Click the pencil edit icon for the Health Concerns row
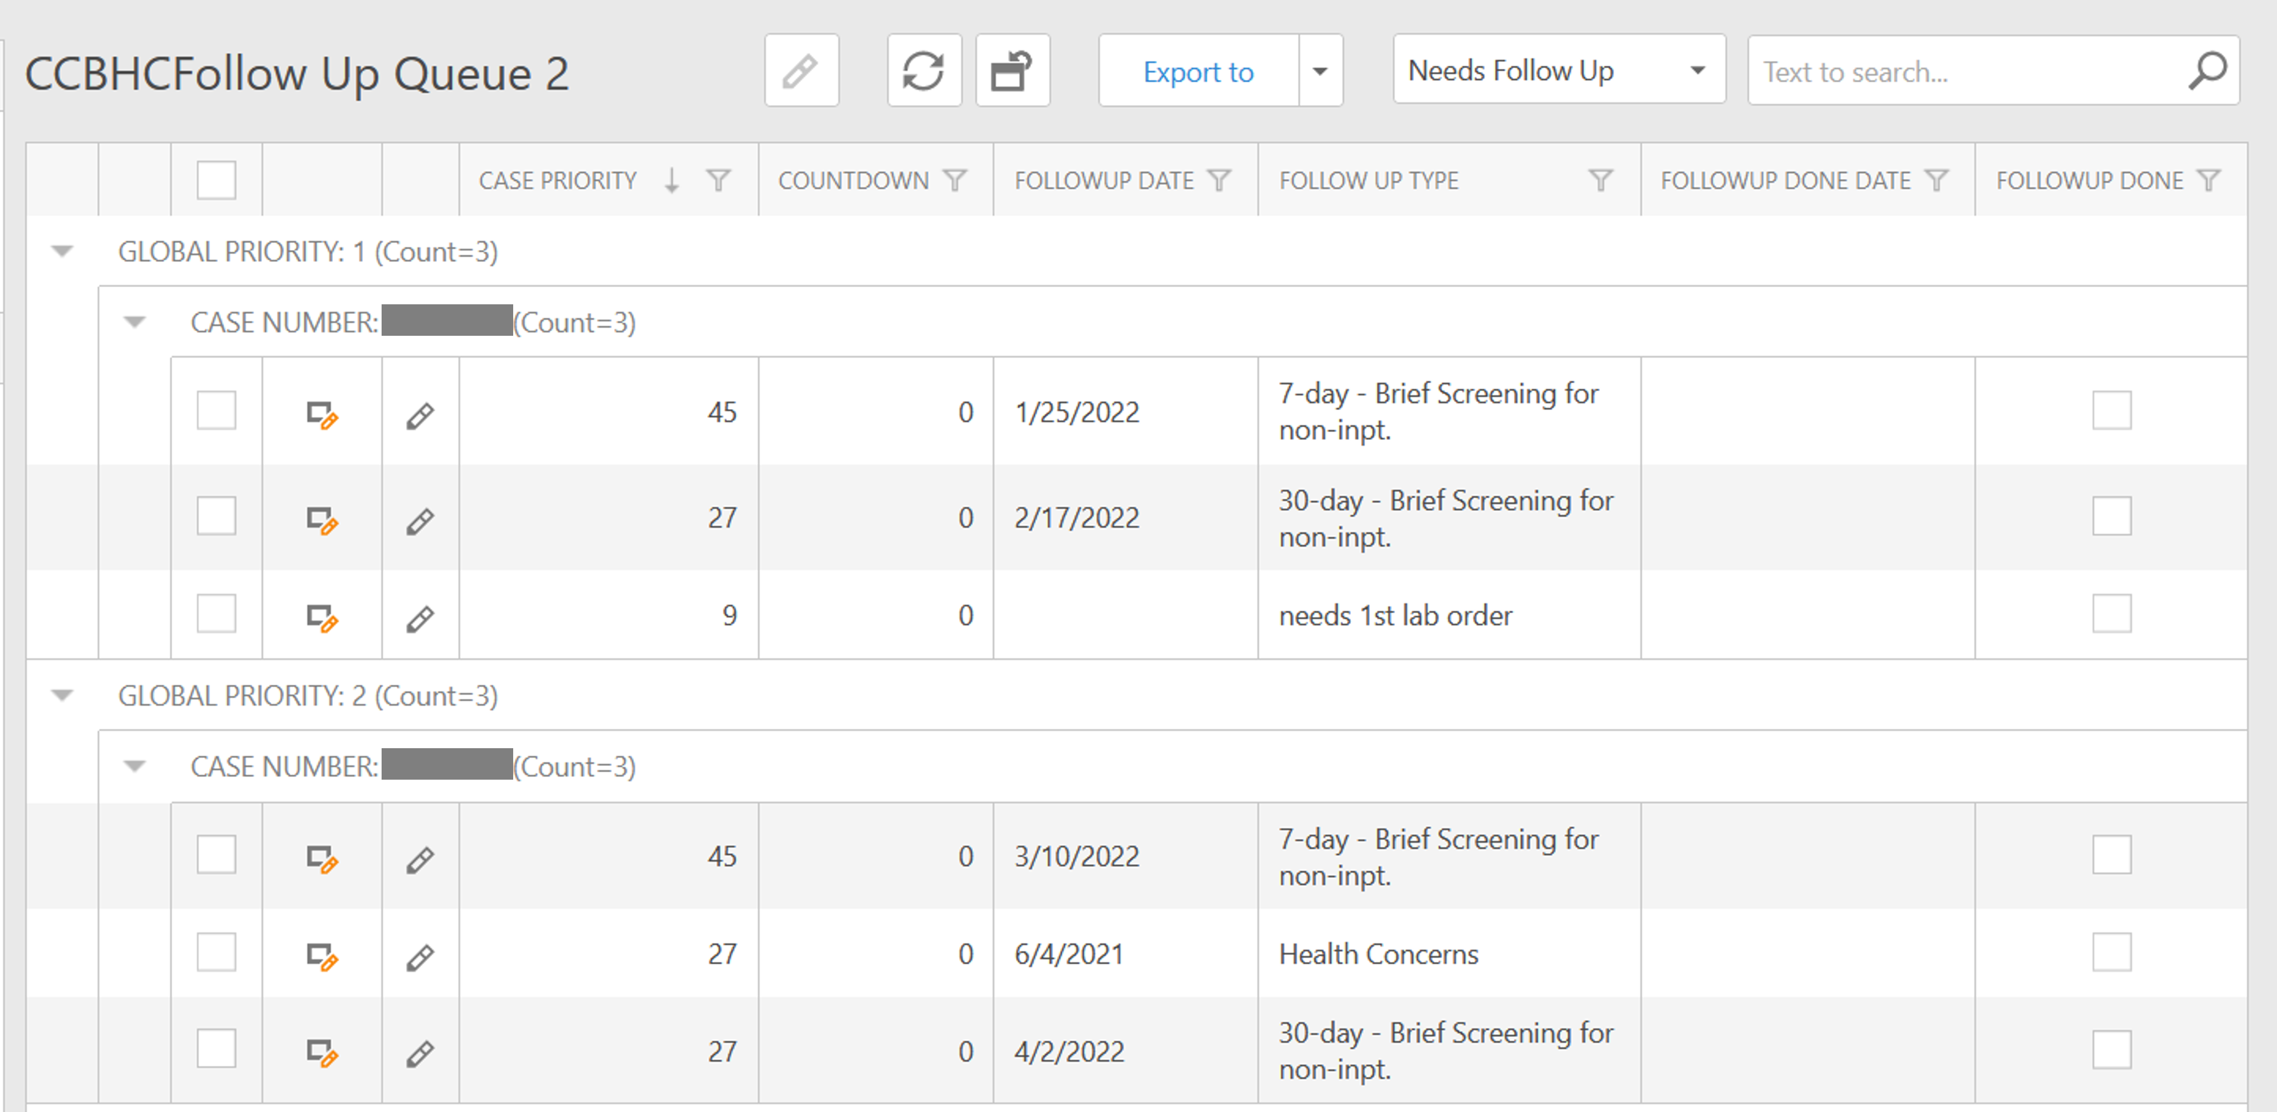The width and height of the screenshot is (2277, 1112). point(420,958)
